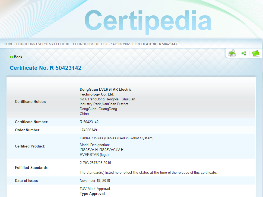Click the address line No.6 PengDong HengMei

pos(107,99)
